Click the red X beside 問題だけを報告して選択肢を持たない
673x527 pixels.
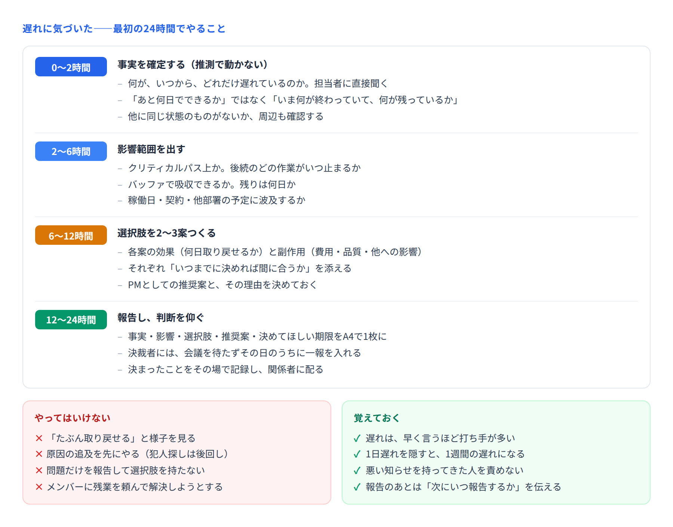(39, 470)
